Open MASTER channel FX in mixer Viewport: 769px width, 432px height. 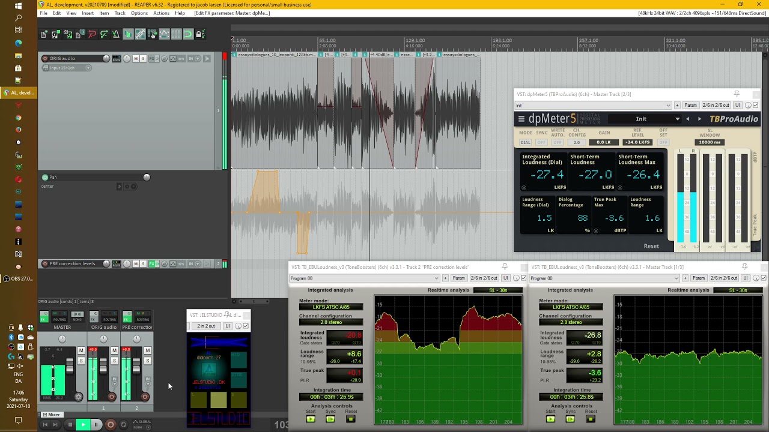[x=44, y=318]
